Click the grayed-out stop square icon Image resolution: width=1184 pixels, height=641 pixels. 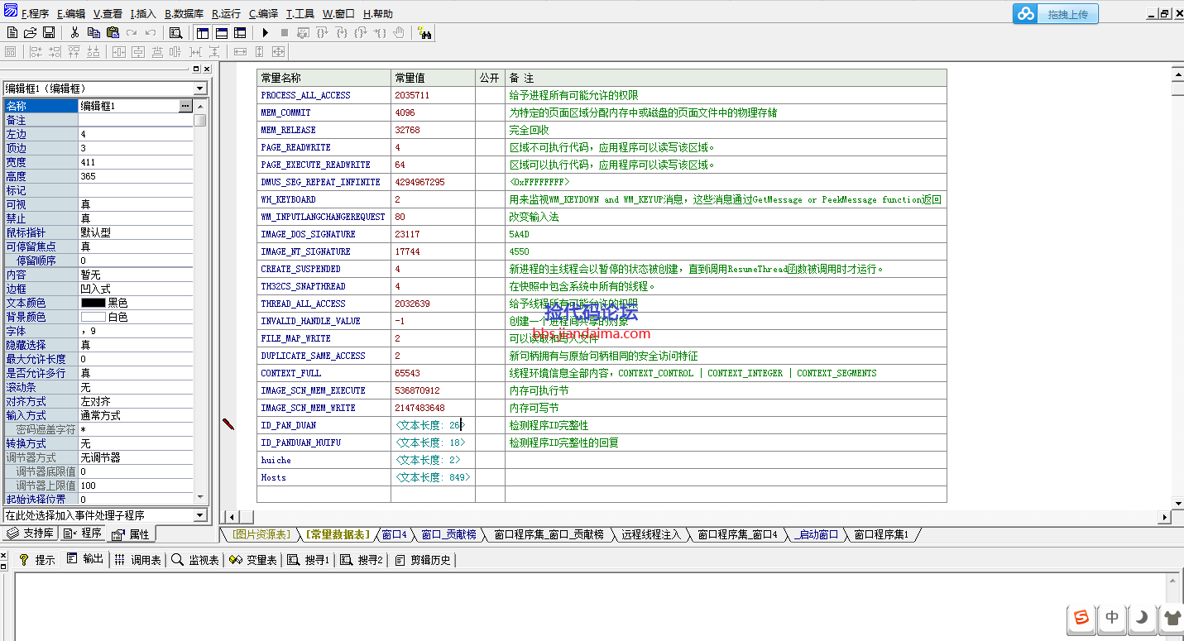(285, 33)
